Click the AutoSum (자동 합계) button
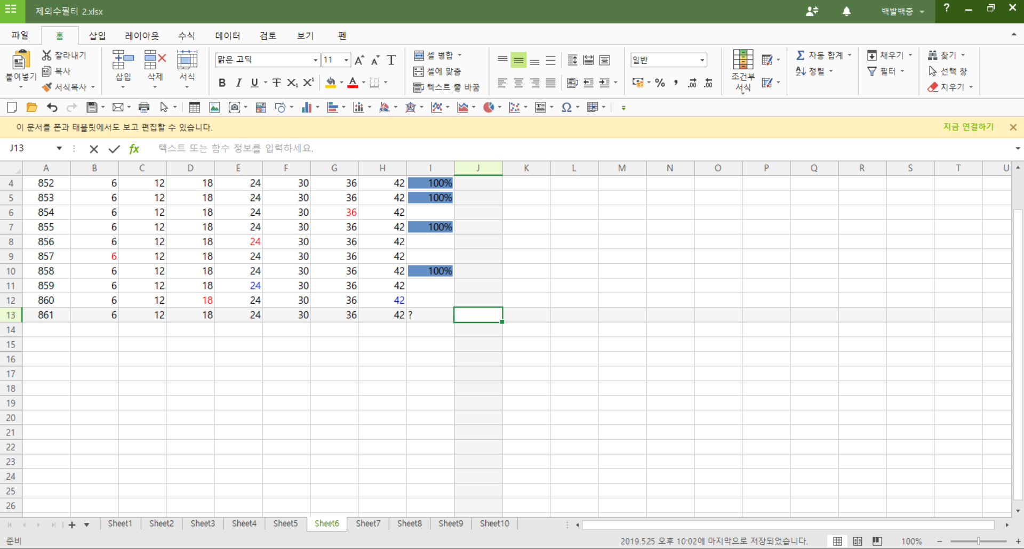Viewport: 1024px width, 549px height. 820,55
